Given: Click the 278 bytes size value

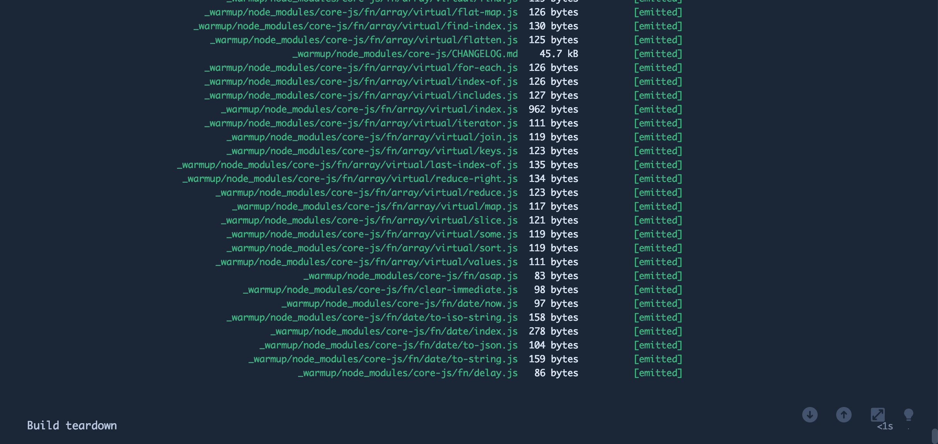Looking at the screenshot, I should 553,331.
